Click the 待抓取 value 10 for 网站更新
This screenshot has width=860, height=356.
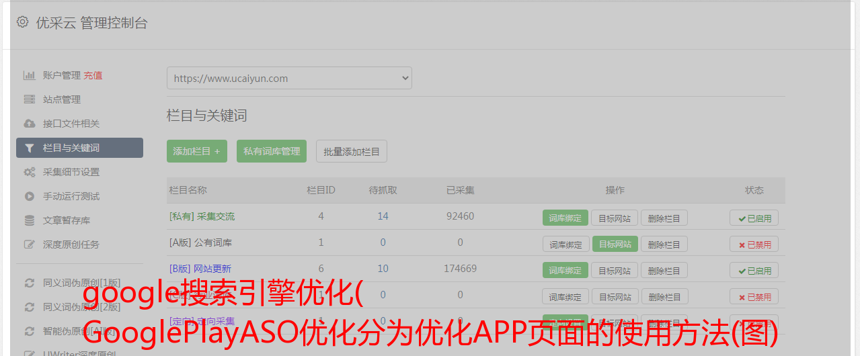coord(383,268)
